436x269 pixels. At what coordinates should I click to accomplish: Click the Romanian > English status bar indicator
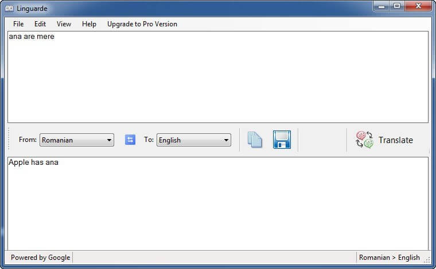point(389,258)
